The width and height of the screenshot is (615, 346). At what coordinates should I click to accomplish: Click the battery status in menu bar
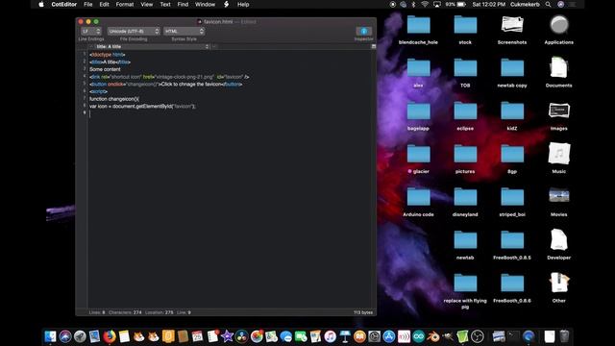(x=455, y=4)
